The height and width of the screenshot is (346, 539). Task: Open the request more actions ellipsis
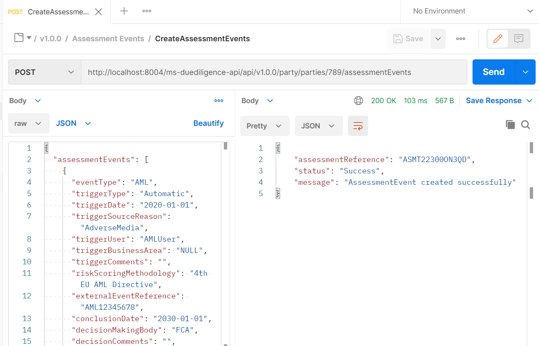[461, 39]
